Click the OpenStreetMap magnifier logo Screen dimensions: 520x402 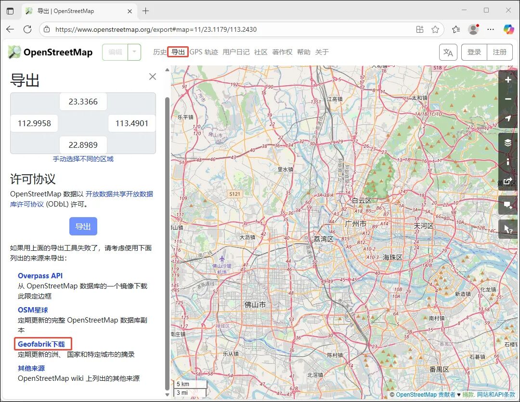click(x=14, y=52)
